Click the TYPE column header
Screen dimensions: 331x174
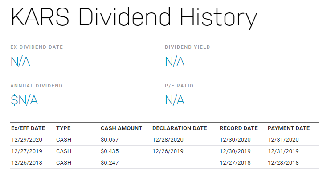pyautogui.click(x=63, y=128)
